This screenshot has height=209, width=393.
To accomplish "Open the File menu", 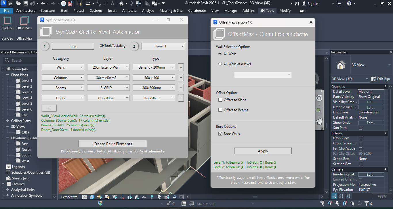I will pos(6,11).
